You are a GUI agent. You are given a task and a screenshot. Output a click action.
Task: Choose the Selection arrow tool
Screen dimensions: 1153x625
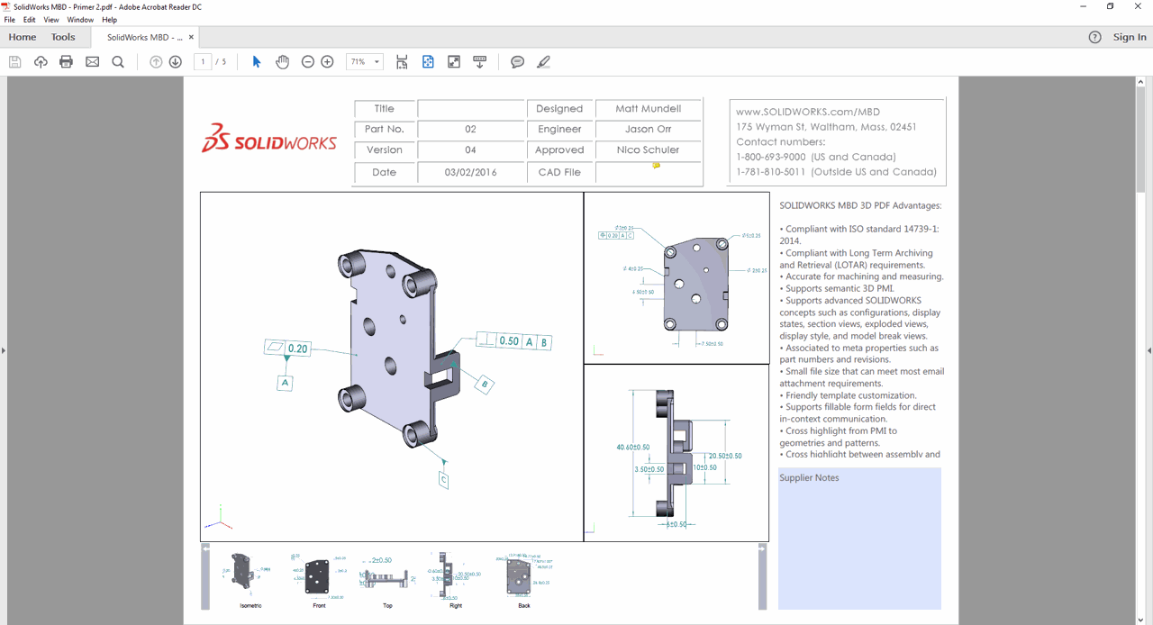(x=257, y=62)
